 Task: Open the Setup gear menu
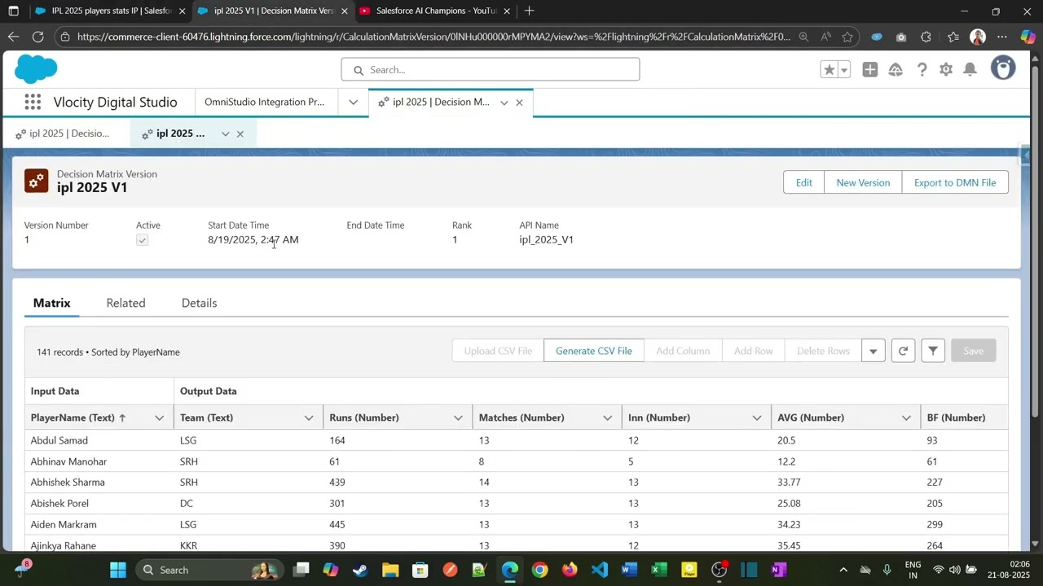pyautogui.click(x=946, y=70)
